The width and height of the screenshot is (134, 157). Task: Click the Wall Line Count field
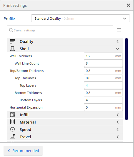103,63
